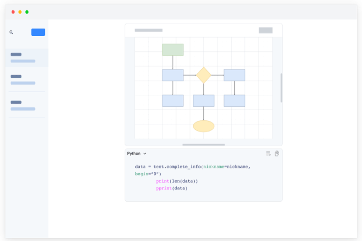The image size is (362, 241).
Task: Click the blue rectangle right of diamond
Action: pyautogui.click(x=234, y=75)
